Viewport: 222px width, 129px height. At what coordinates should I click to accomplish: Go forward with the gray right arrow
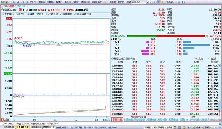tap(18, 2)
